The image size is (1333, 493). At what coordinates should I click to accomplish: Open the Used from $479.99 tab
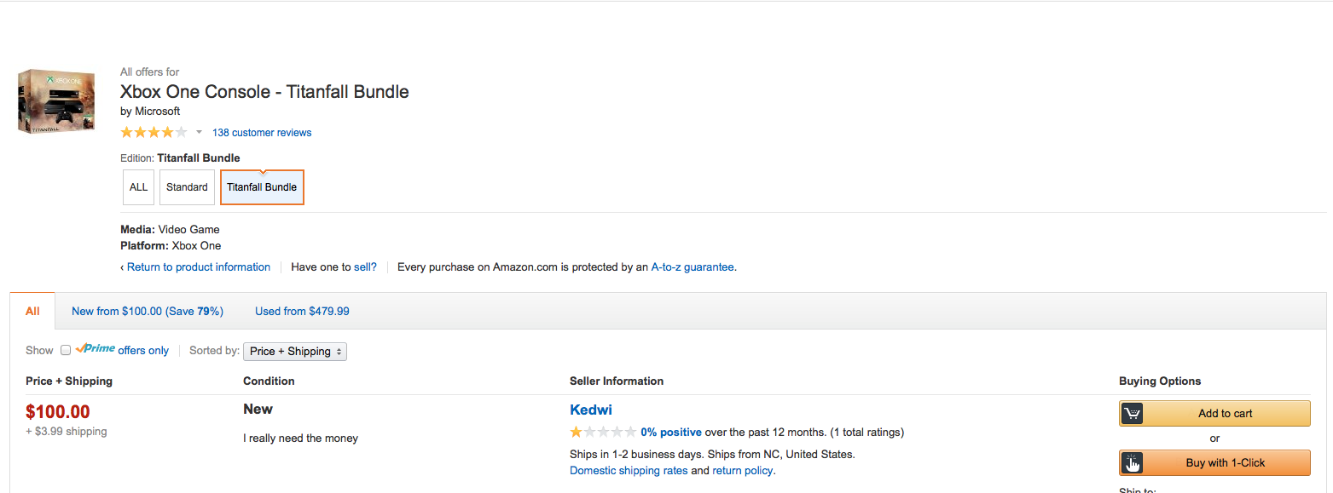click(302, 311)
